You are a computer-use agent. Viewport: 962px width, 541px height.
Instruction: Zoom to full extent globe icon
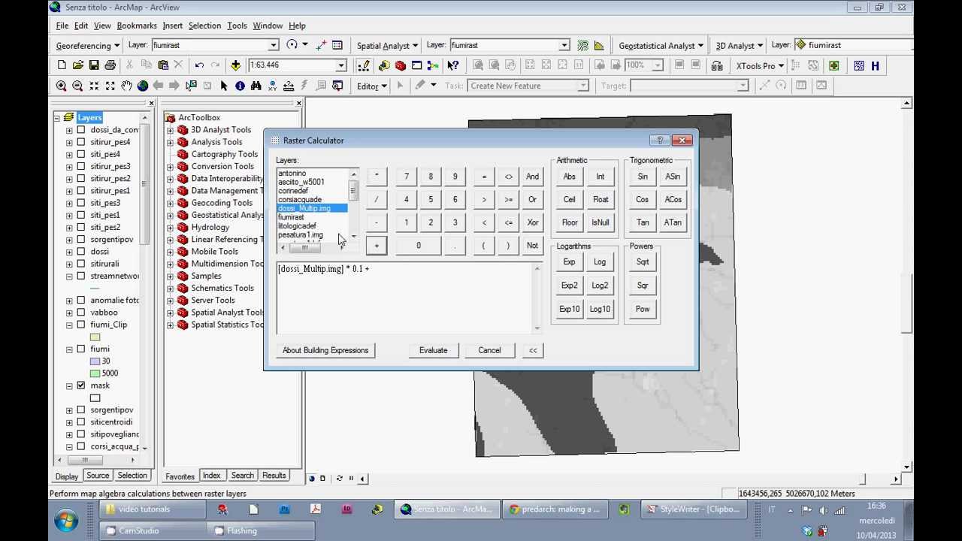click(142, 86)
